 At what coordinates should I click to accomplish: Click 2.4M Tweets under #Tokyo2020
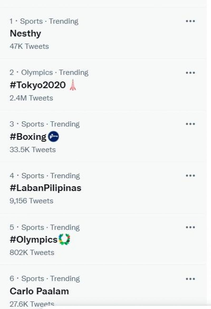coord(31,98)
